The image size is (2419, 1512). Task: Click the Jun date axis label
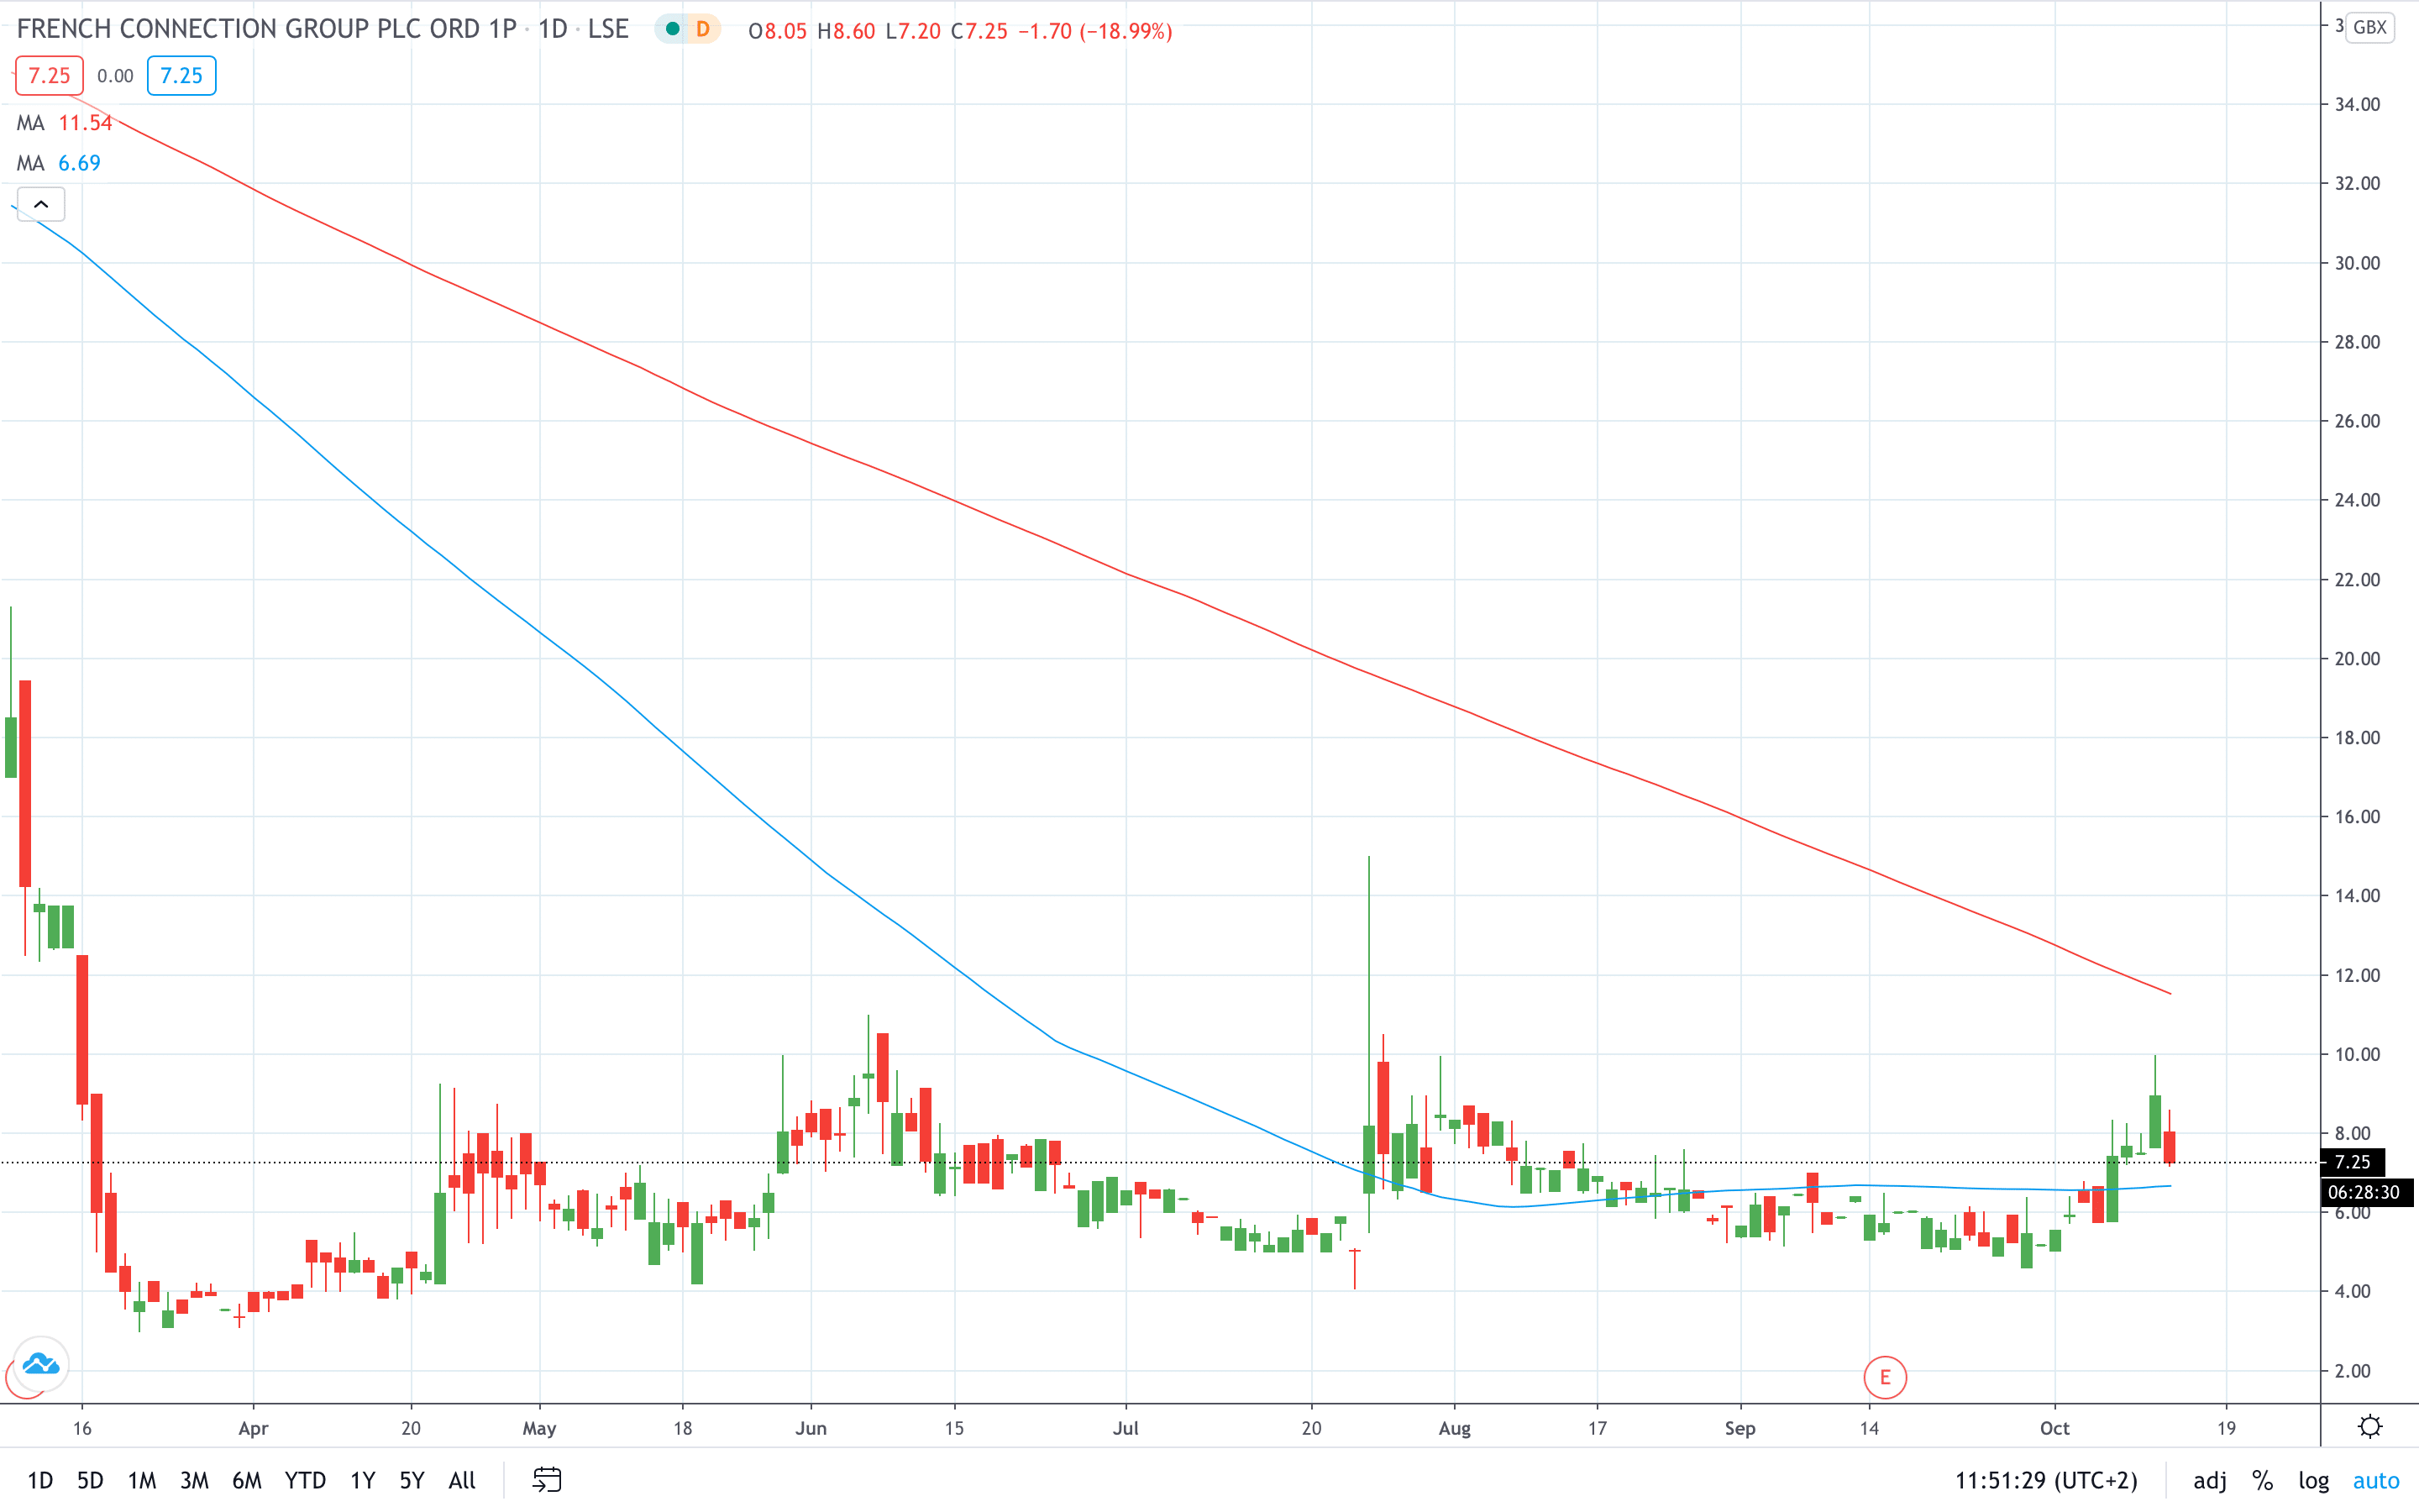pos(811,1428)
